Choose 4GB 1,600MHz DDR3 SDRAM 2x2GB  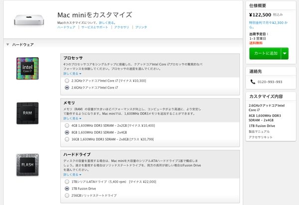pos(67,125)
